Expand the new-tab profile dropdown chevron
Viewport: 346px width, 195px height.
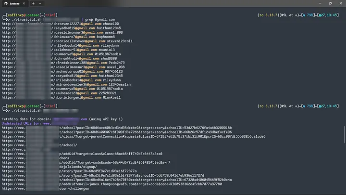40,3
